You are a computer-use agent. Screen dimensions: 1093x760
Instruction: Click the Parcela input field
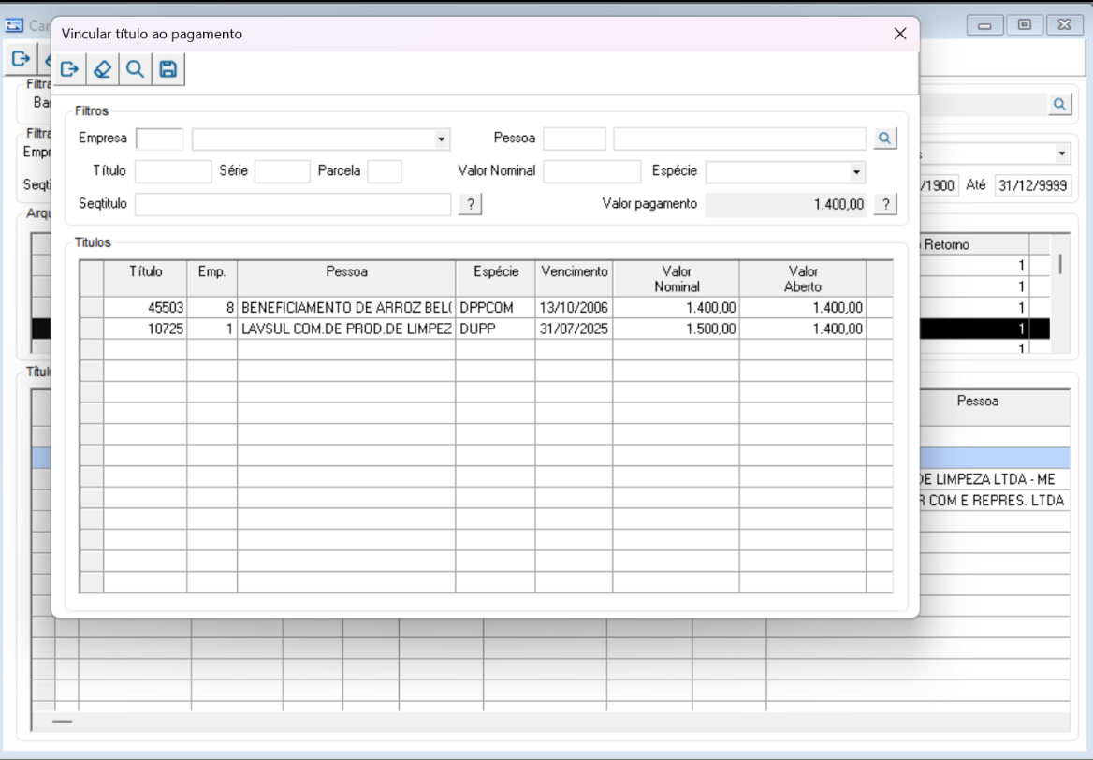(385, 171)
